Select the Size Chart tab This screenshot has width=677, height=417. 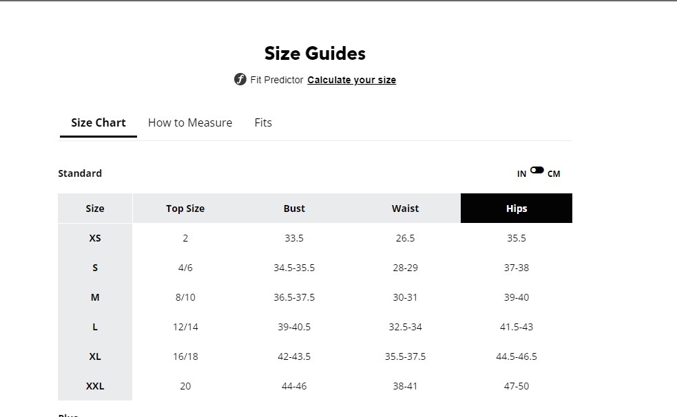pyautogui.click(x=98, y=122)
